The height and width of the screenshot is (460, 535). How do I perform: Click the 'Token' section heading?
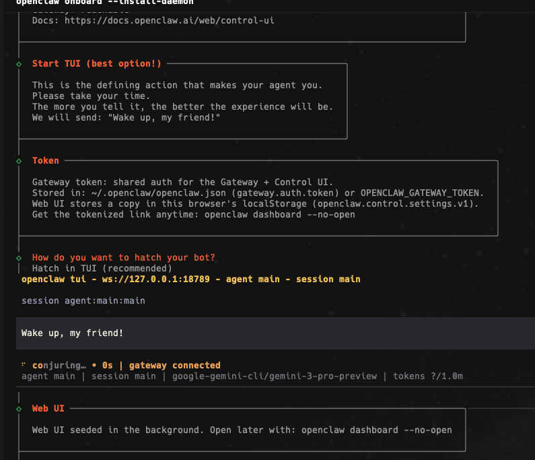(46, 161)
